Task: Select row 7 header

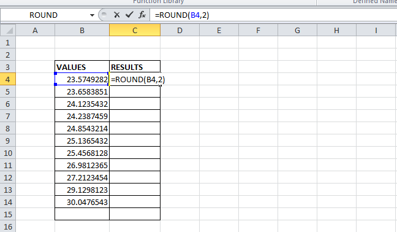Action: (x=8, y=116)
